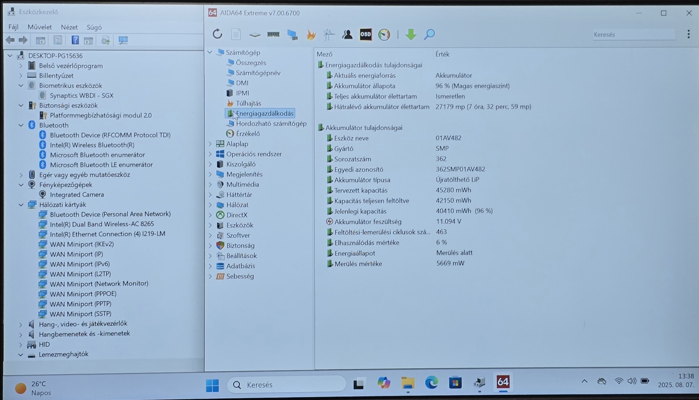
Task: Click the monitor scan icon in Eszközkezelő toolbar
Action: [123, 40]
